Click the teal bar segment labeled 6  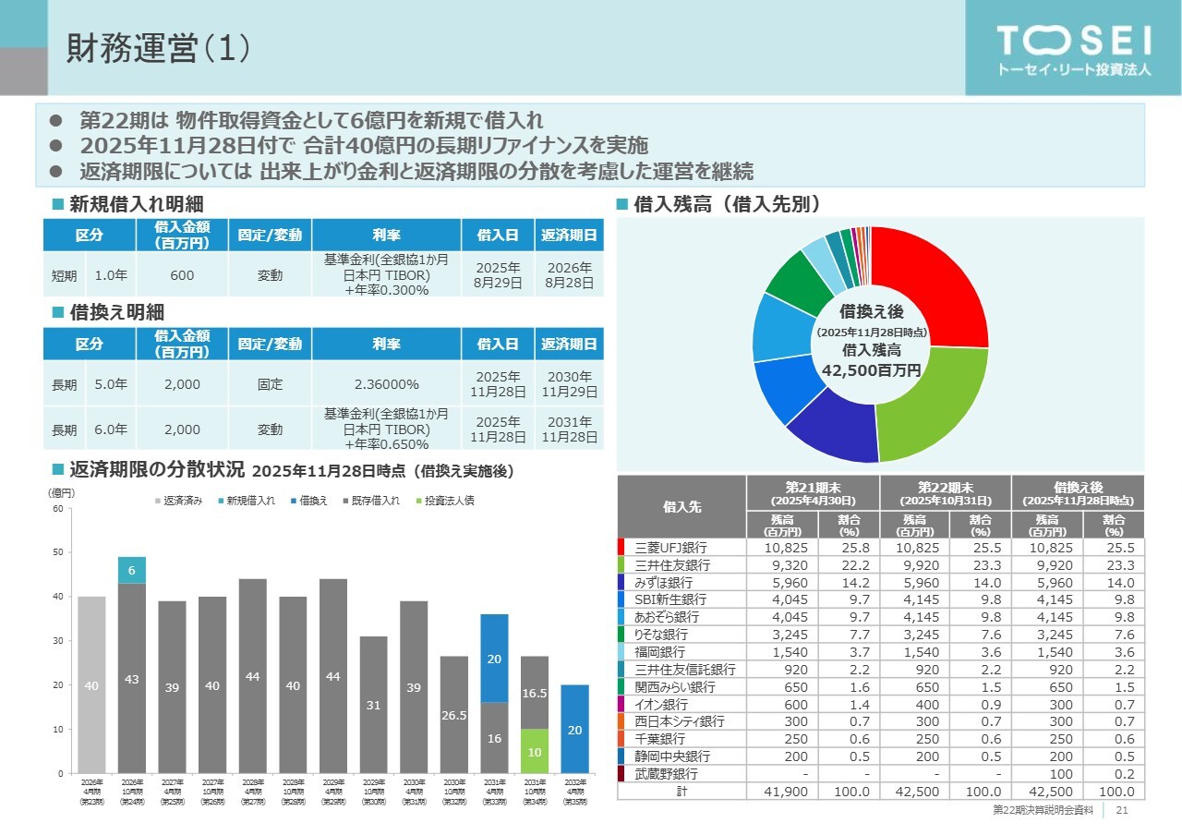132,571
